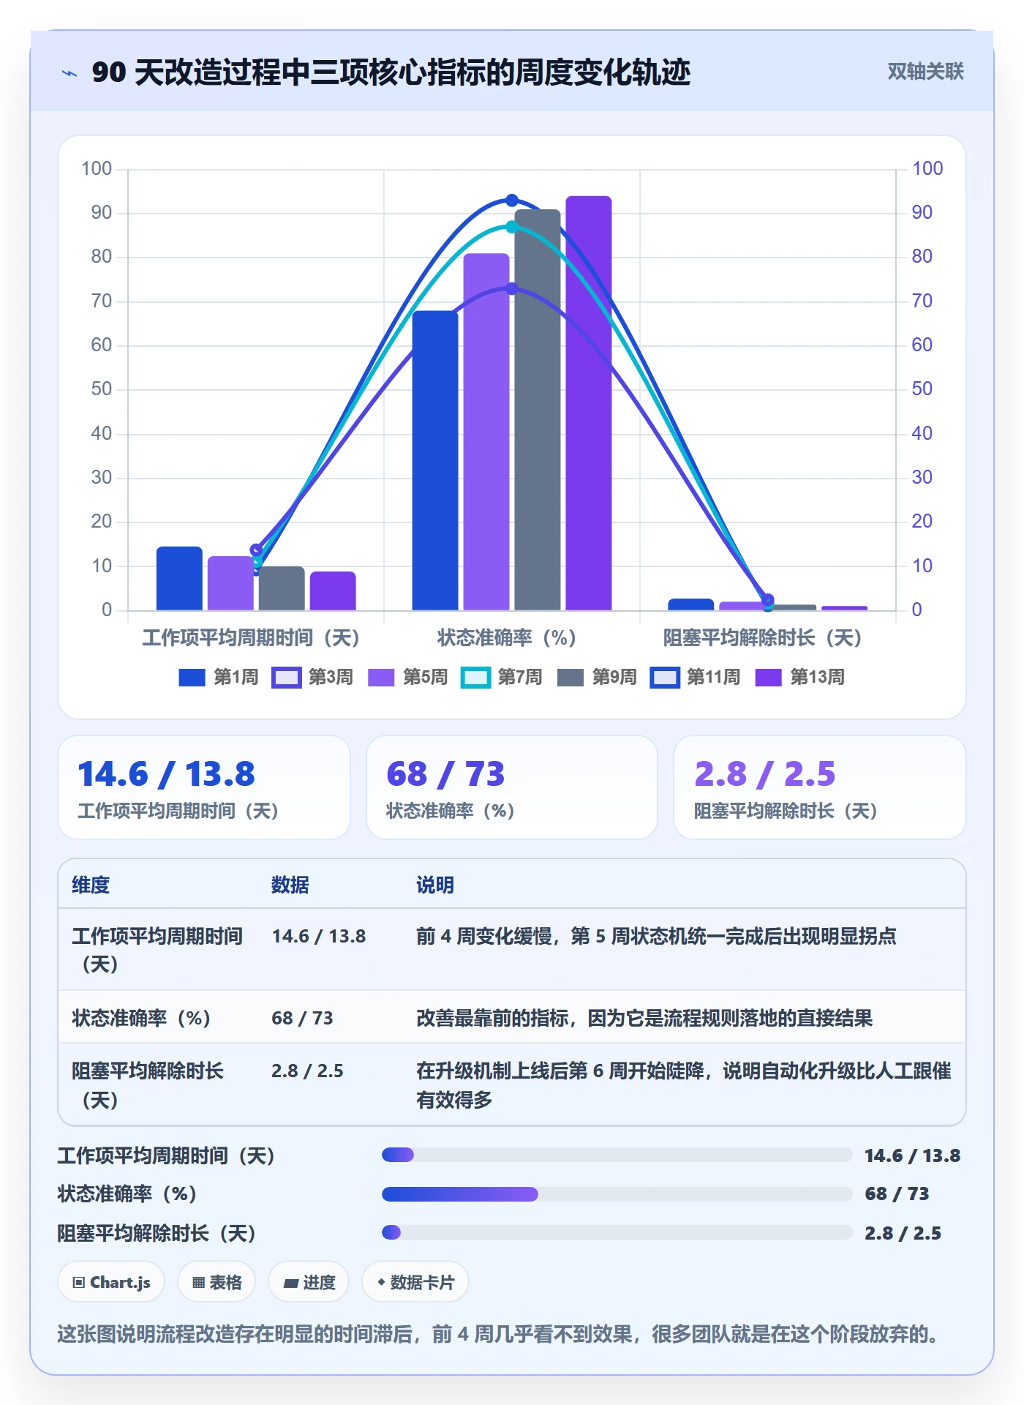
Task: Click the 说明 table column header
Action: click(x=435, y=885)
